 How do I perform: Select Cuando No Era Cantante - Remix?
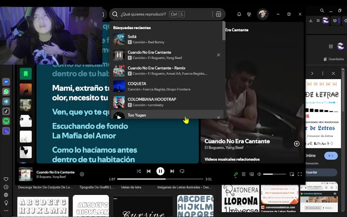[x=167, y=71]
